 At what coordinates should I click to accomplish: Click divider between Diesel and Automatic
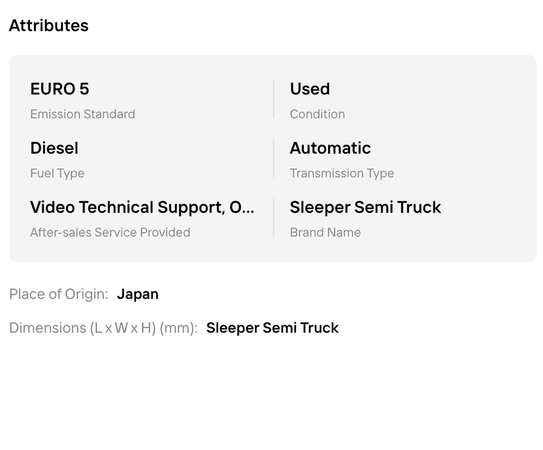click(x=274, y=159)
